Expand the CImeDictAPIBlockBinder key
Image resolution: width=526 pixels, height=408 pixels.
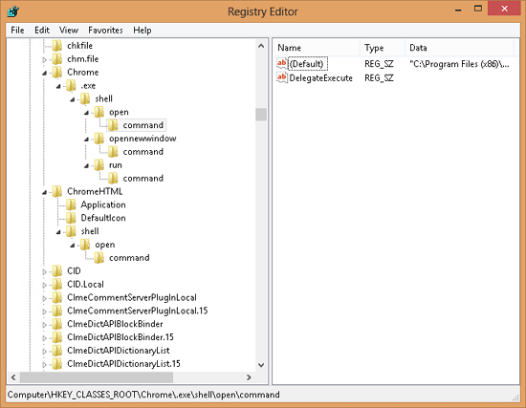[44, 325]
